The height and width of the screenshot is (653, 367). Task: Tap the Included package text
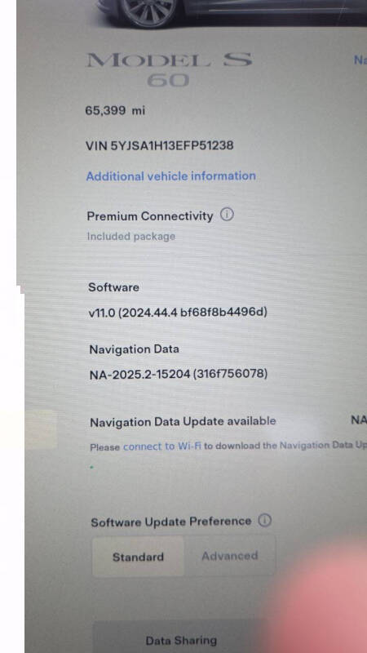(x=131, y=237)
